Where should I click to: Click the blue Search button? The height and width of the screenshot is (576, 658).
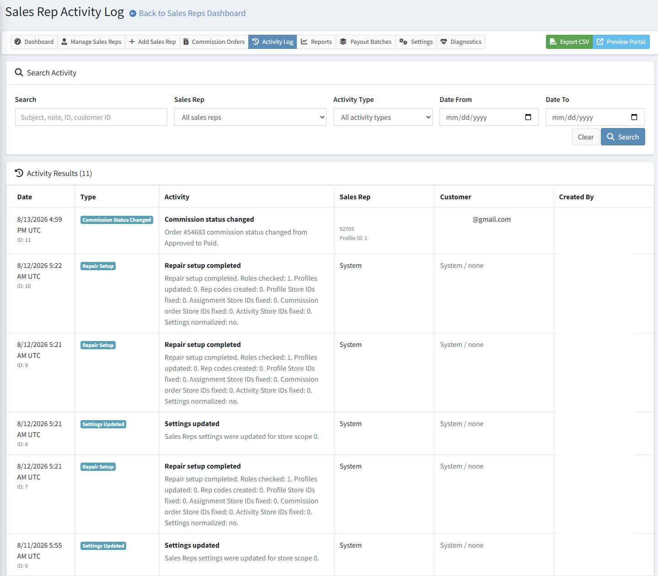click(x=623, y=137)
